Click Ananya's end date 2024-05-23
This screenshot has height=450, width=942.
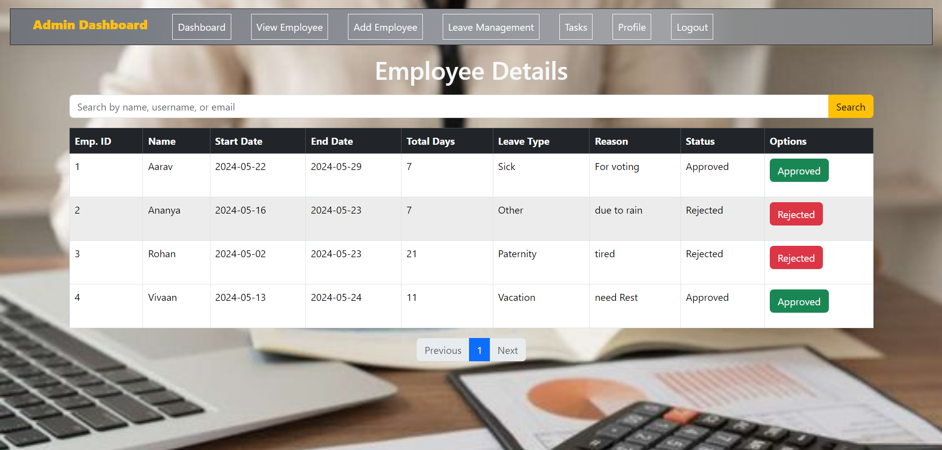pos(336,210)
